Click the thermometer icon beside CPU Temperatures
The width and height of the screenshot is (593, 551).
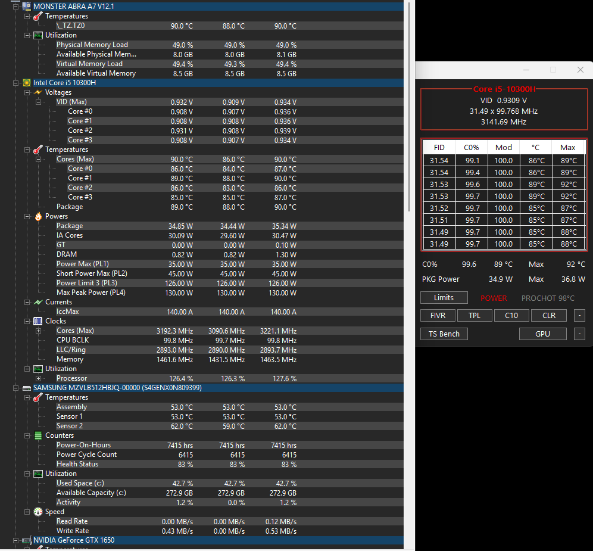pos(38,150)
